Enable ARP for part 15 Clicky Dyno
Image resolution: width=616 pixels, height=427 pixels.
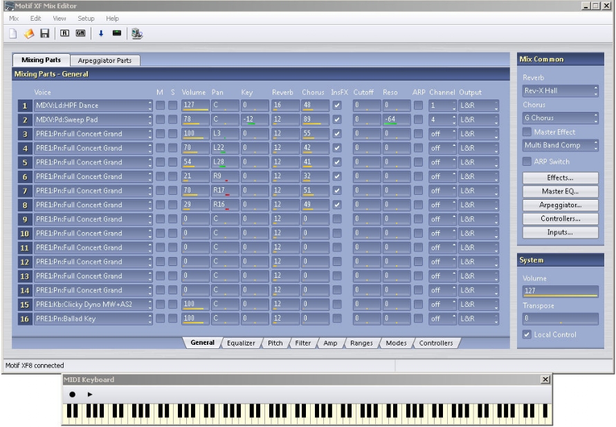click(x=418, y=304)
